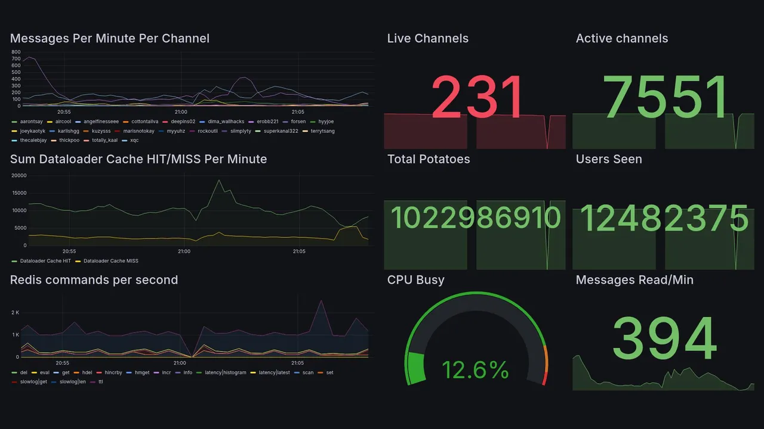
Task: Toggle the incr Redis command series
Action: tap(162, 372)
